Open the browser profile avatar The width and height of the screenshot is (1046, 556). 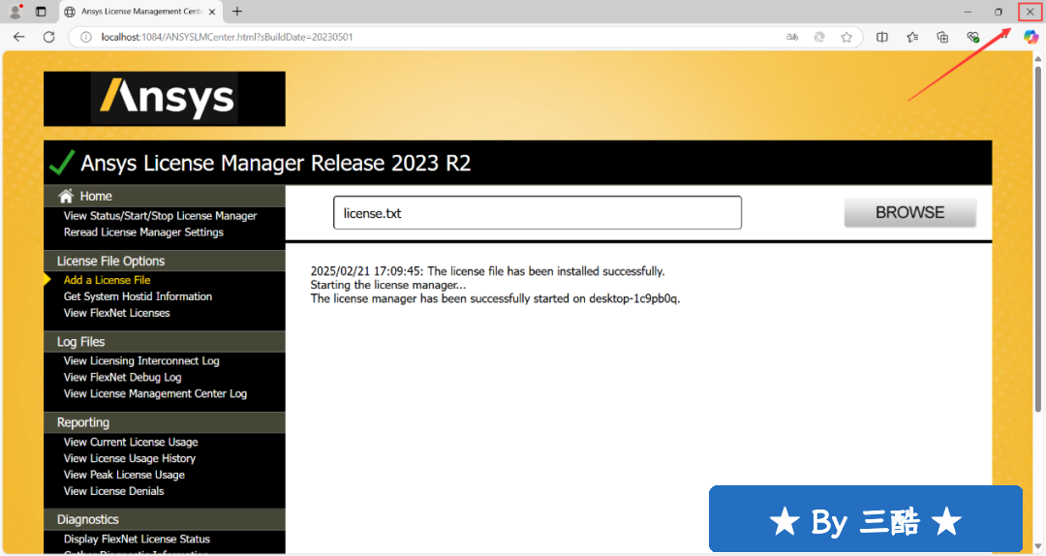pos(15,12)
